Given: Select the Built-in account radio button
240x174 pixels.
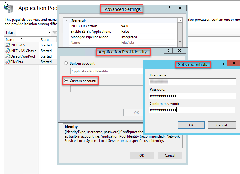Looking at the screenshot, I should click(66, 63).
